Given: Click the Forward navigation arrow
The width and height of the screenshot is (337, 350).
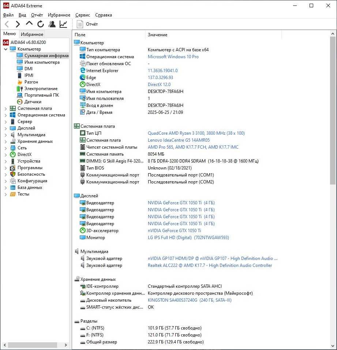Looking at the screenshot, I should [18, 24].
